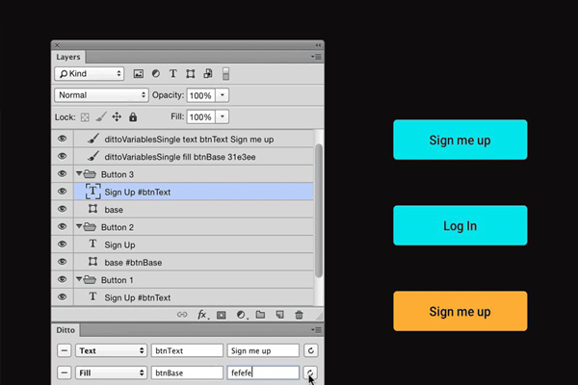Collapse the Button 3 group
This screenshot has width=578, height=385.
[x=79, y=173]
